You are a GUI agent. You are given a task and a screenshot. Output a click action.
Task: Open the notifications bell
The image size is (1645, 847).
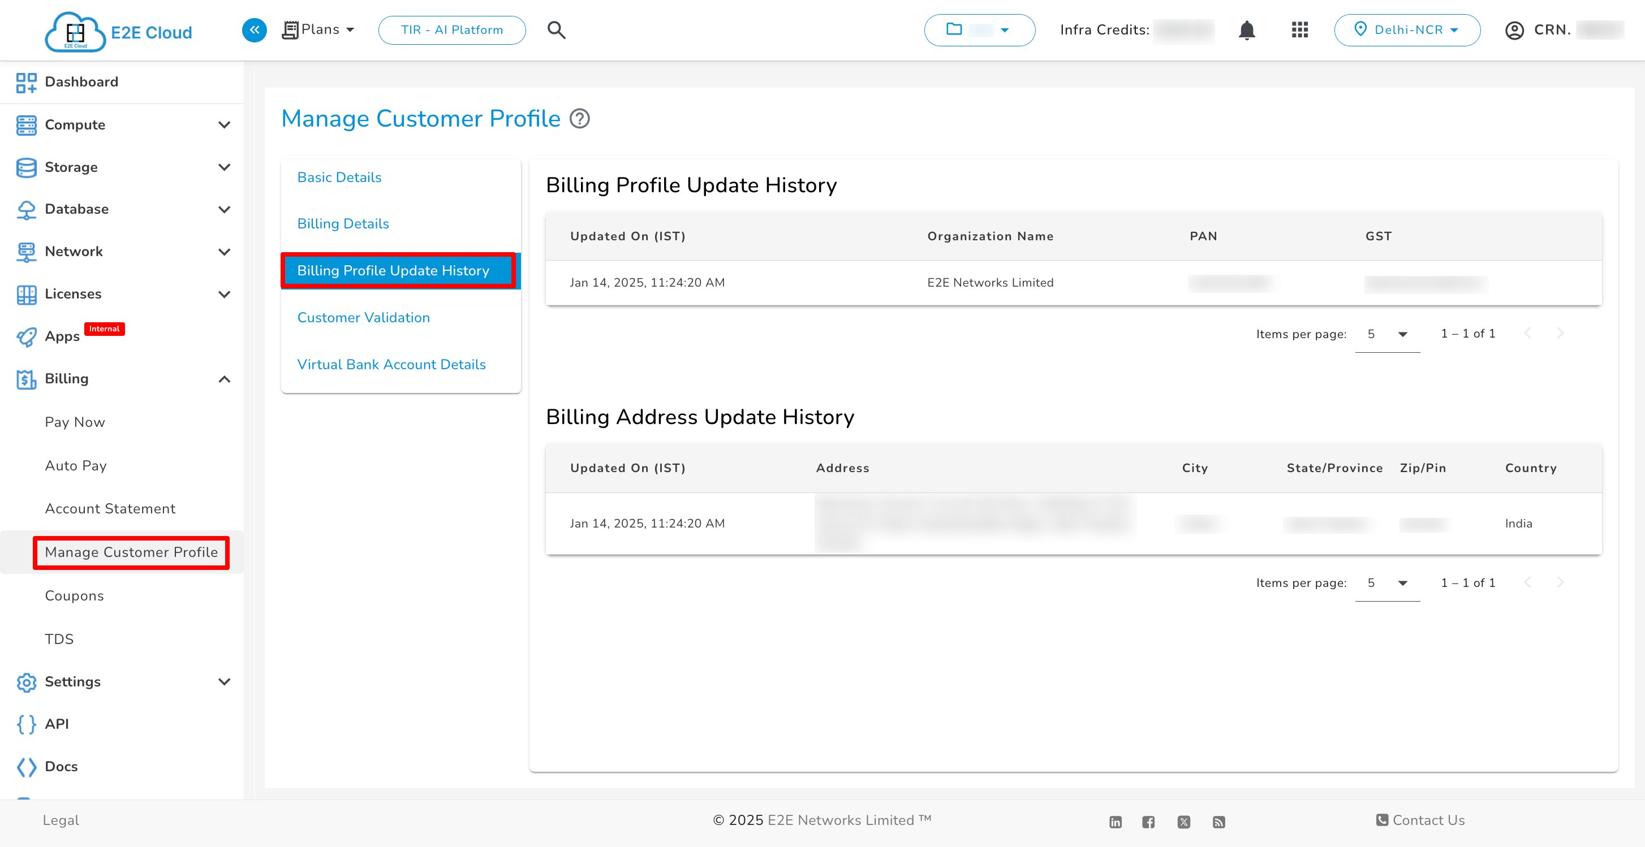click(1247, 30)
